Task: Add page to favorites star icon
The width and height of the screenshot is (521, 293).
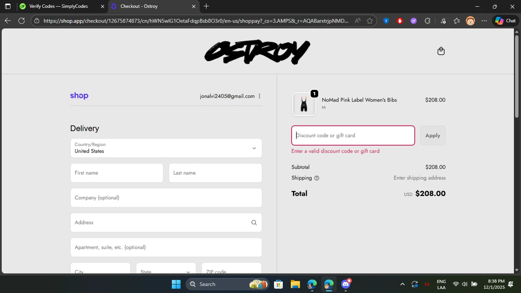Action: coord(370,21)
